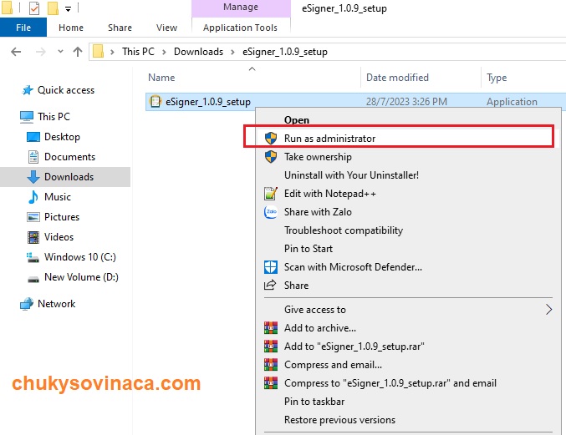The image size is (566, 435).
Task: Open the Home ribbon tab
Action: 71,28
